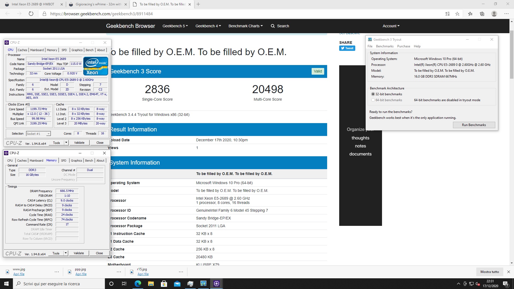The image size is (514, 289).
Task: Open Edge settings and more menu
Action: [506, 14]
